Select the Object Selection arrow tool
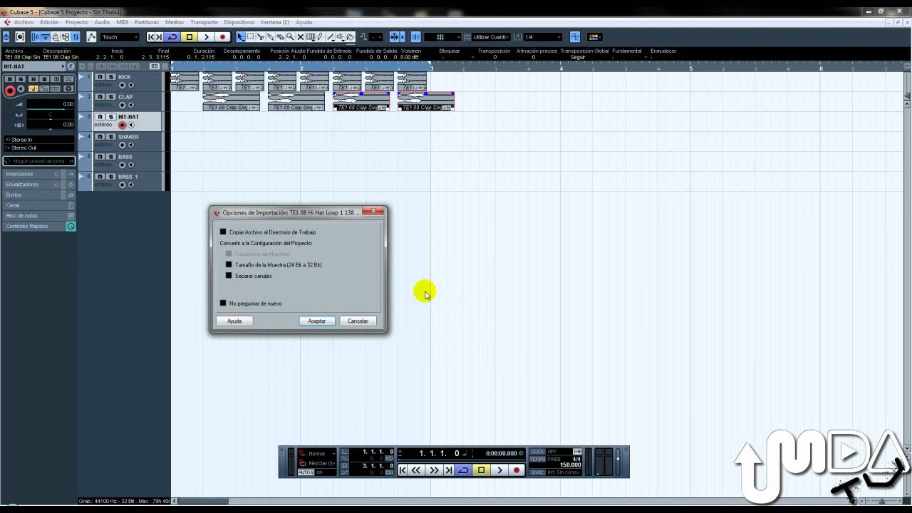 coord(241,37)
